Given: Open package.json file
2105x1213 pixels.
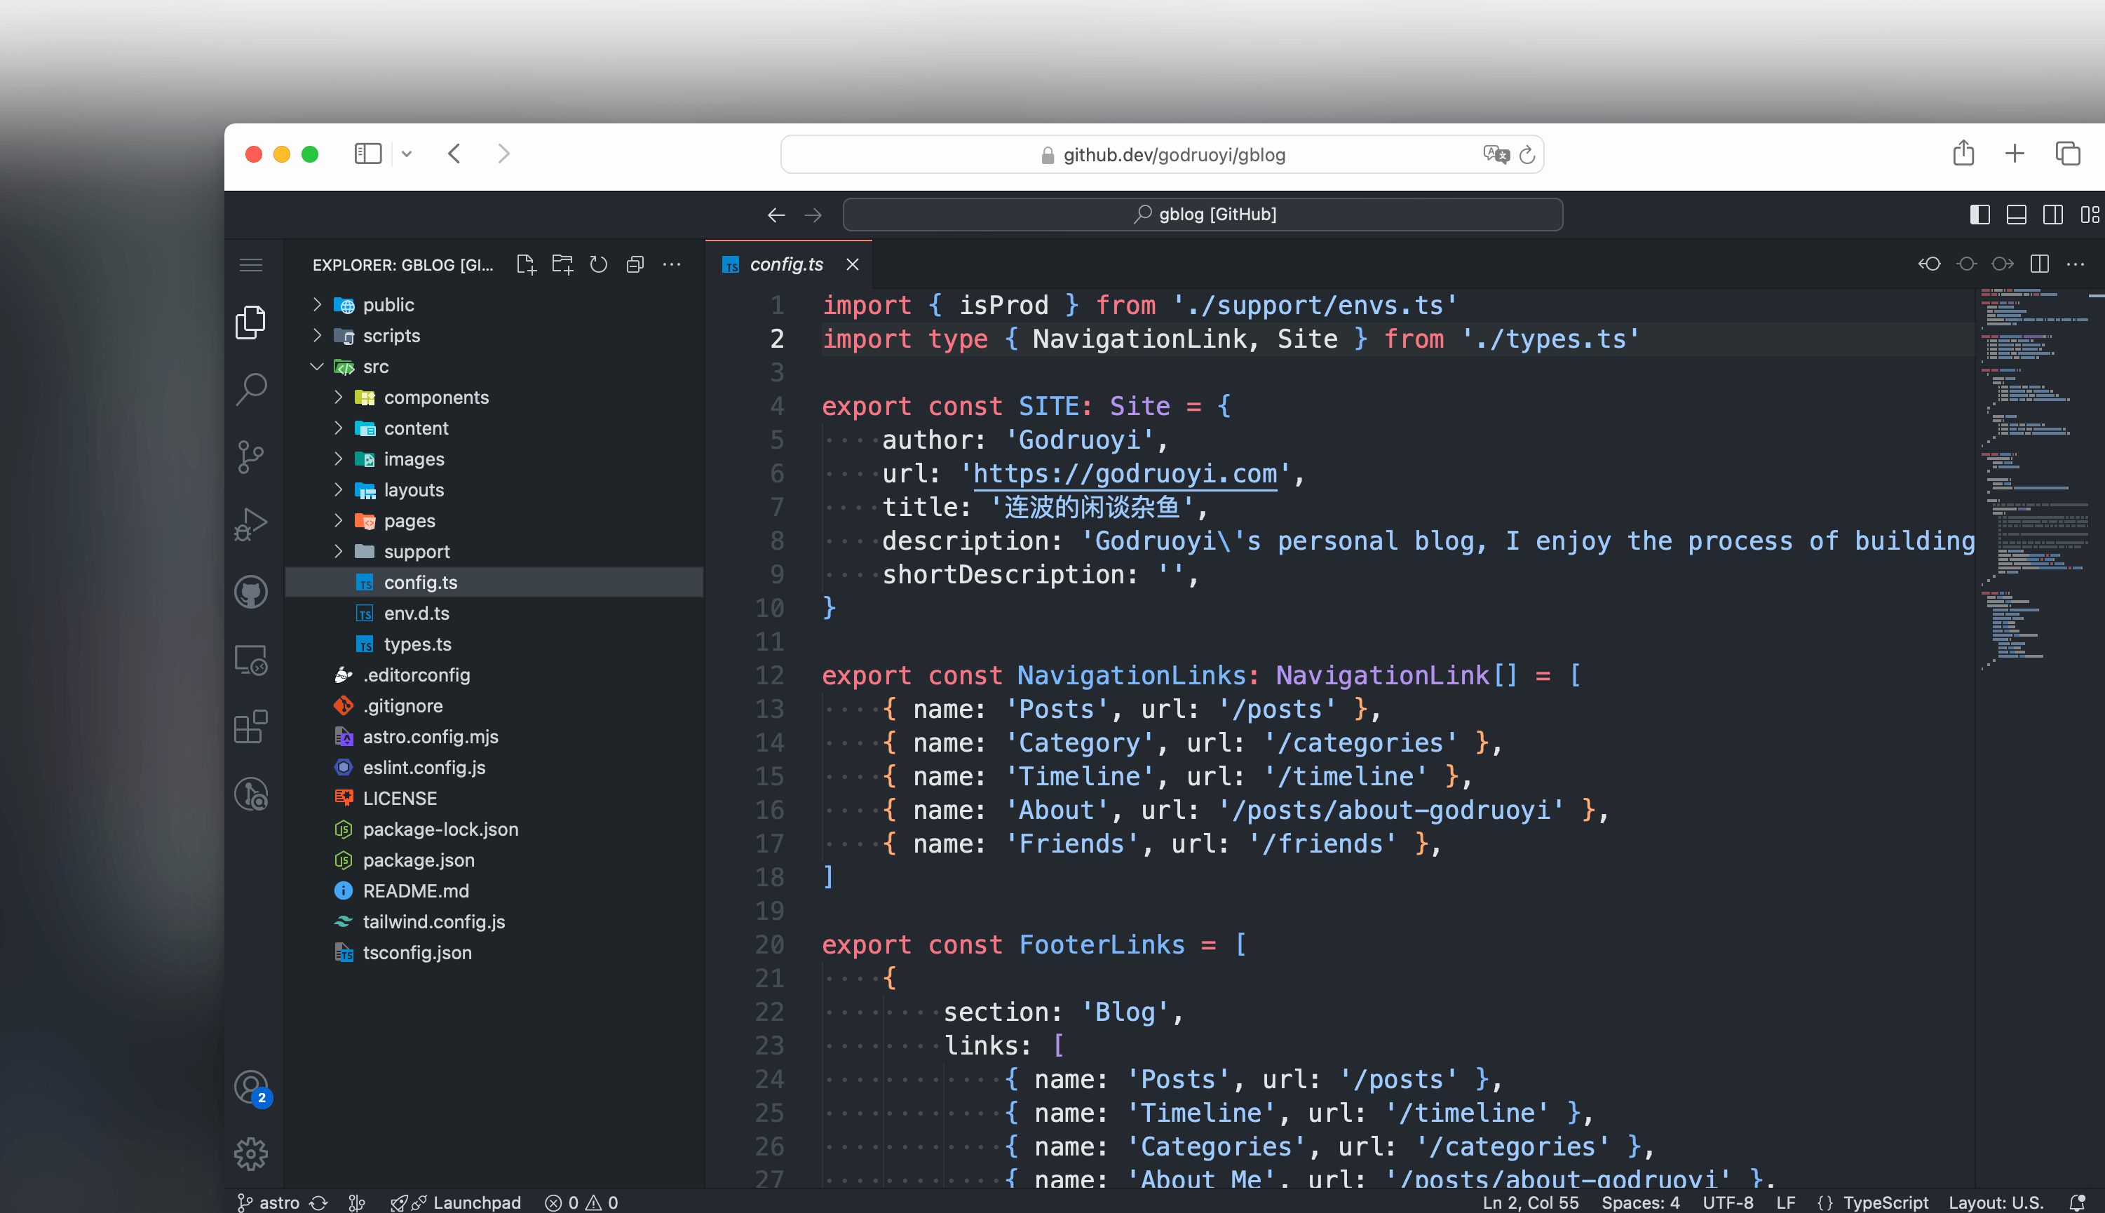Looking at the screenshot, I should (x=495, y=860).
